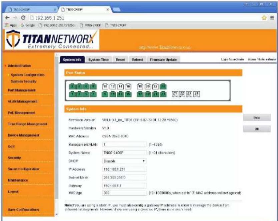This screenshot has width=278, height=221.
Task: Select SFP slot 22 icon
Action: [x=182, y=94]
